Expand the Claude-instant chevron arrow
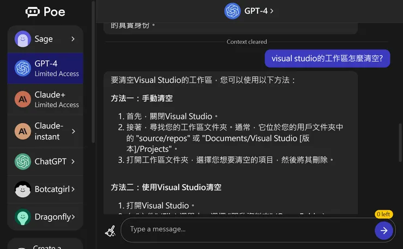The width and height of the screenshot is (403, 249). pos(74,131)
